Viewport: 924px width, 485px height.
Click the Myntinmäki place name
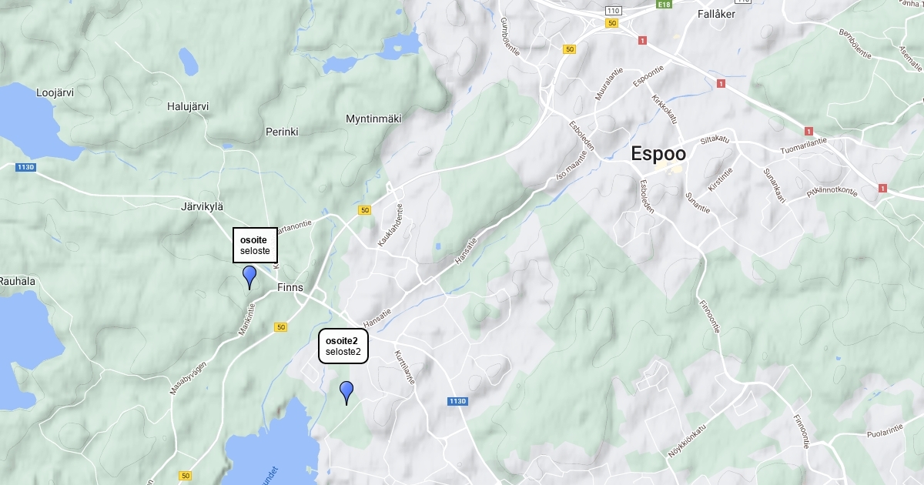pos(374,119)
